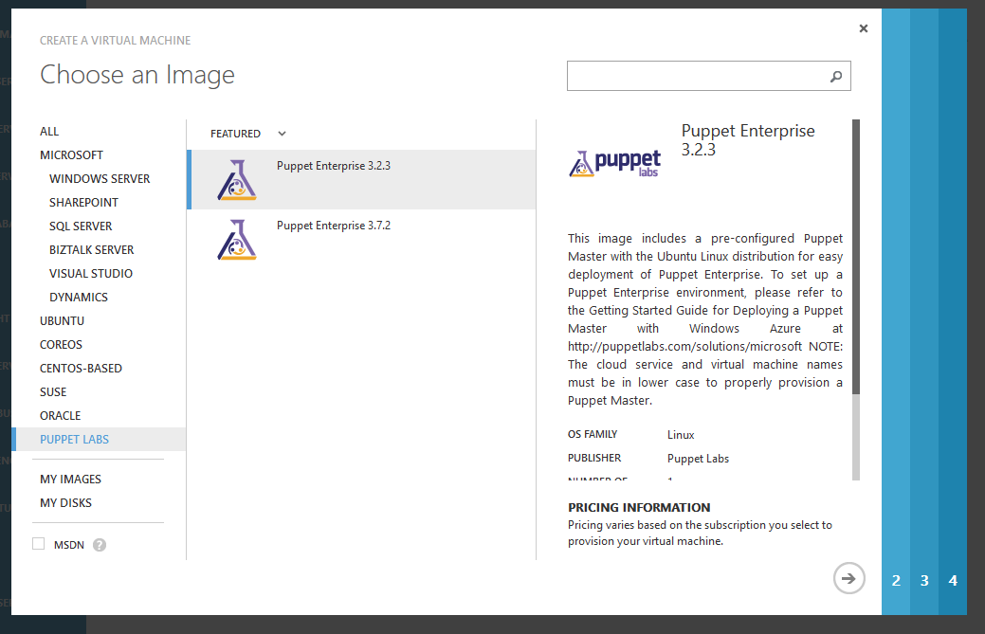Click the MSDN help question mark icon
Image resolution: width=985 pixels, height=634 pixels.
click(100, 545)
